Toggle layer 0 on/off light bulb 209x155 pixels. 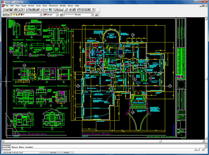(x=12, y=14)
